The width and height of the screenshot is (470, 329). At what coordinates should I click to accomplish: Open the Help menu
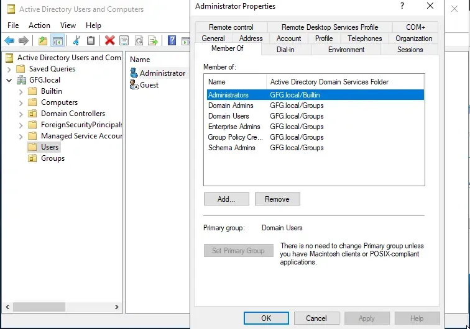tap(93, 25)
